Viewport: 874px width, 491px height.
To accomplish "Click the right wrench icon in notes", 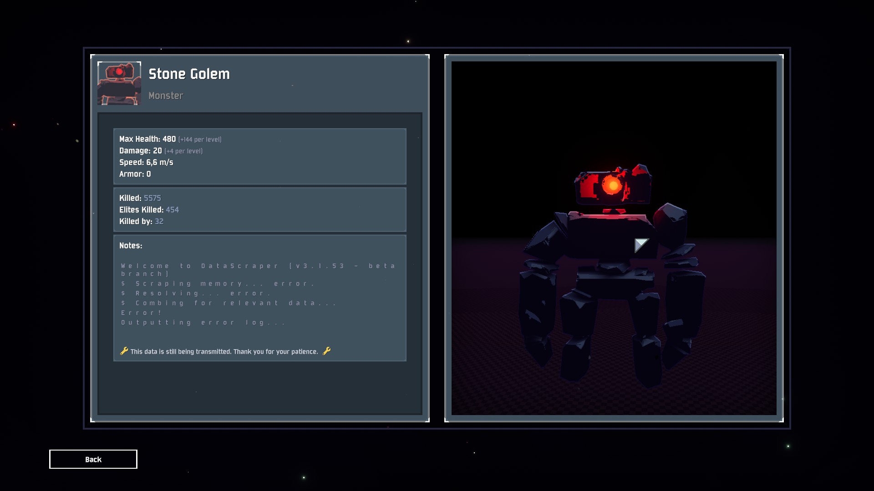I will [326, 351].
